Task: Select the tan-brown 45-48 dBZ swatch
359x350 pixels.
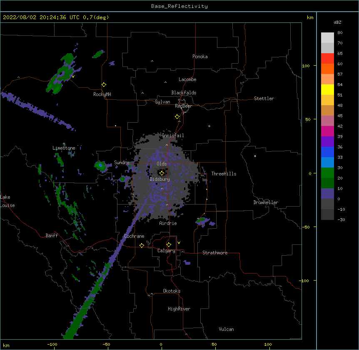Action: [x=327, y=110]
